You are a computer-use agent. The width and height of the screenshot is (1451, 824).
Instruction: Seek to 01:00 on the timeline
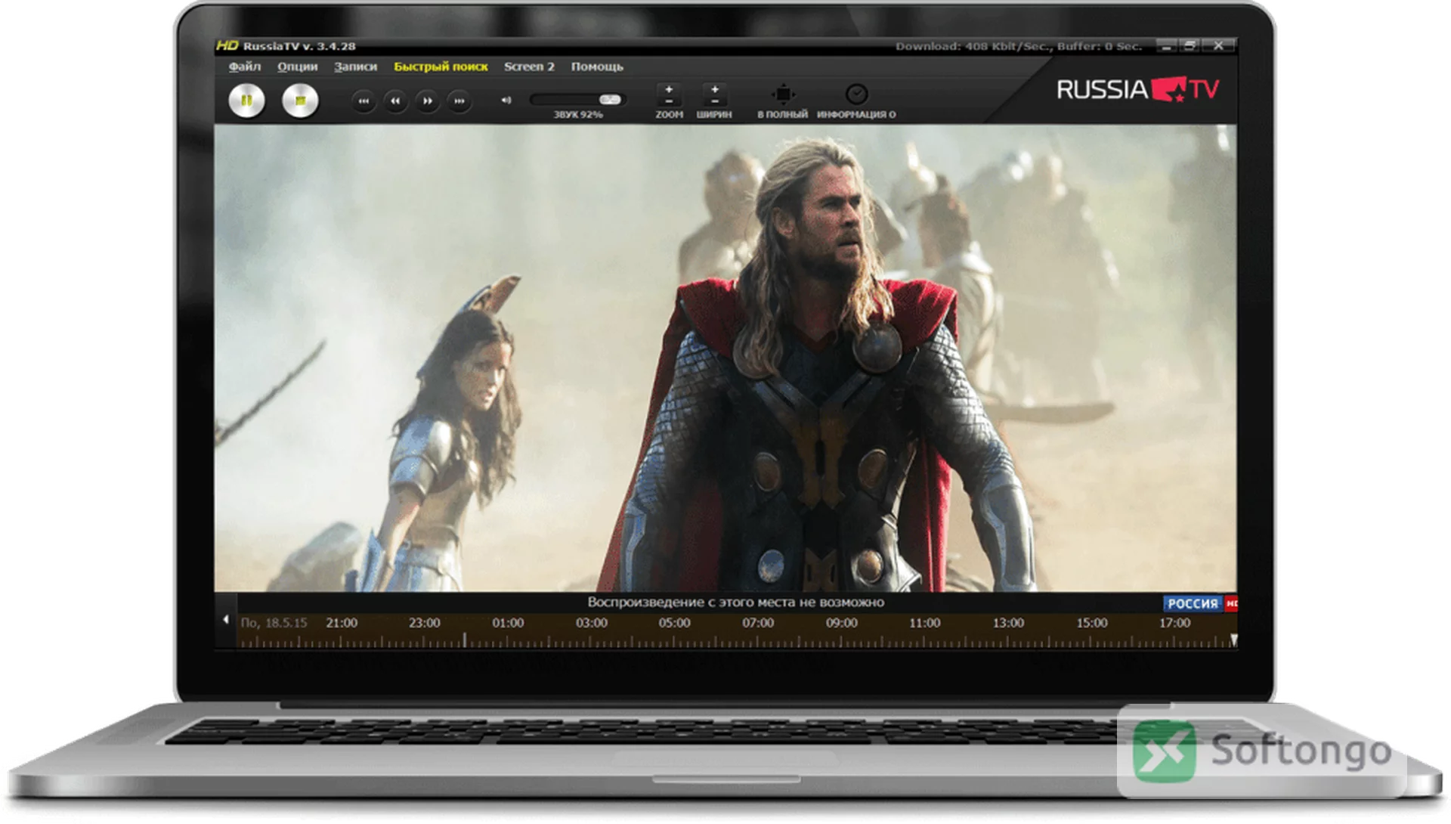[x=508, y=623]
